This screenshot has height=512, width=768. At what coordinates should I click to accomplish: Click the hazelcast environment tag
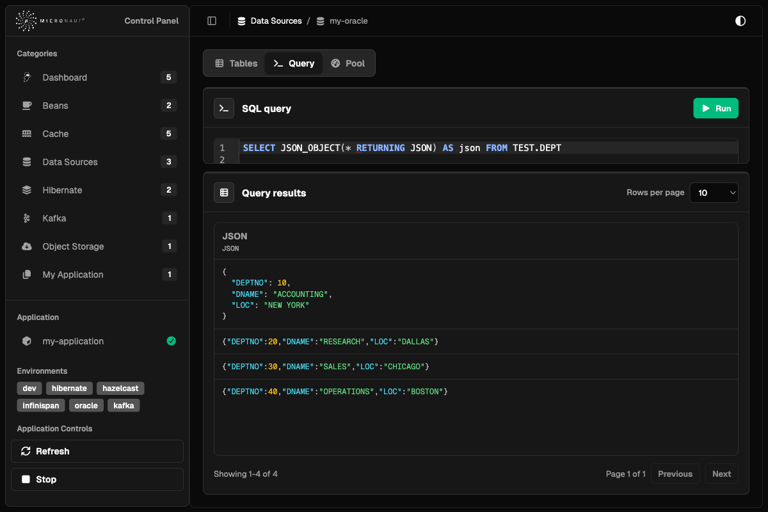coord(120,388)
